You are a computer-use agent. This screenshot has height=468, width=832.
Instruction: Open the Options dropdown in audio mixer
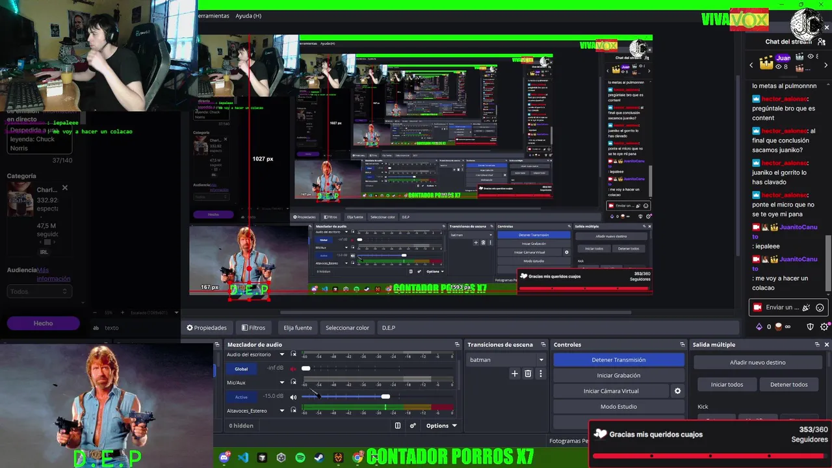coord(441,426)
